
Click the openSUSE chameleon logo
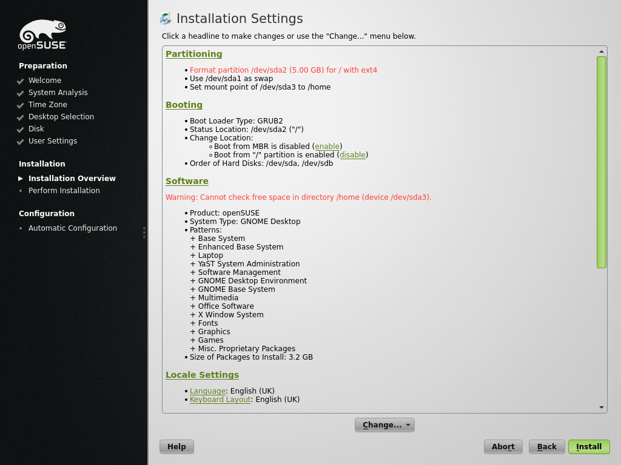42,35
